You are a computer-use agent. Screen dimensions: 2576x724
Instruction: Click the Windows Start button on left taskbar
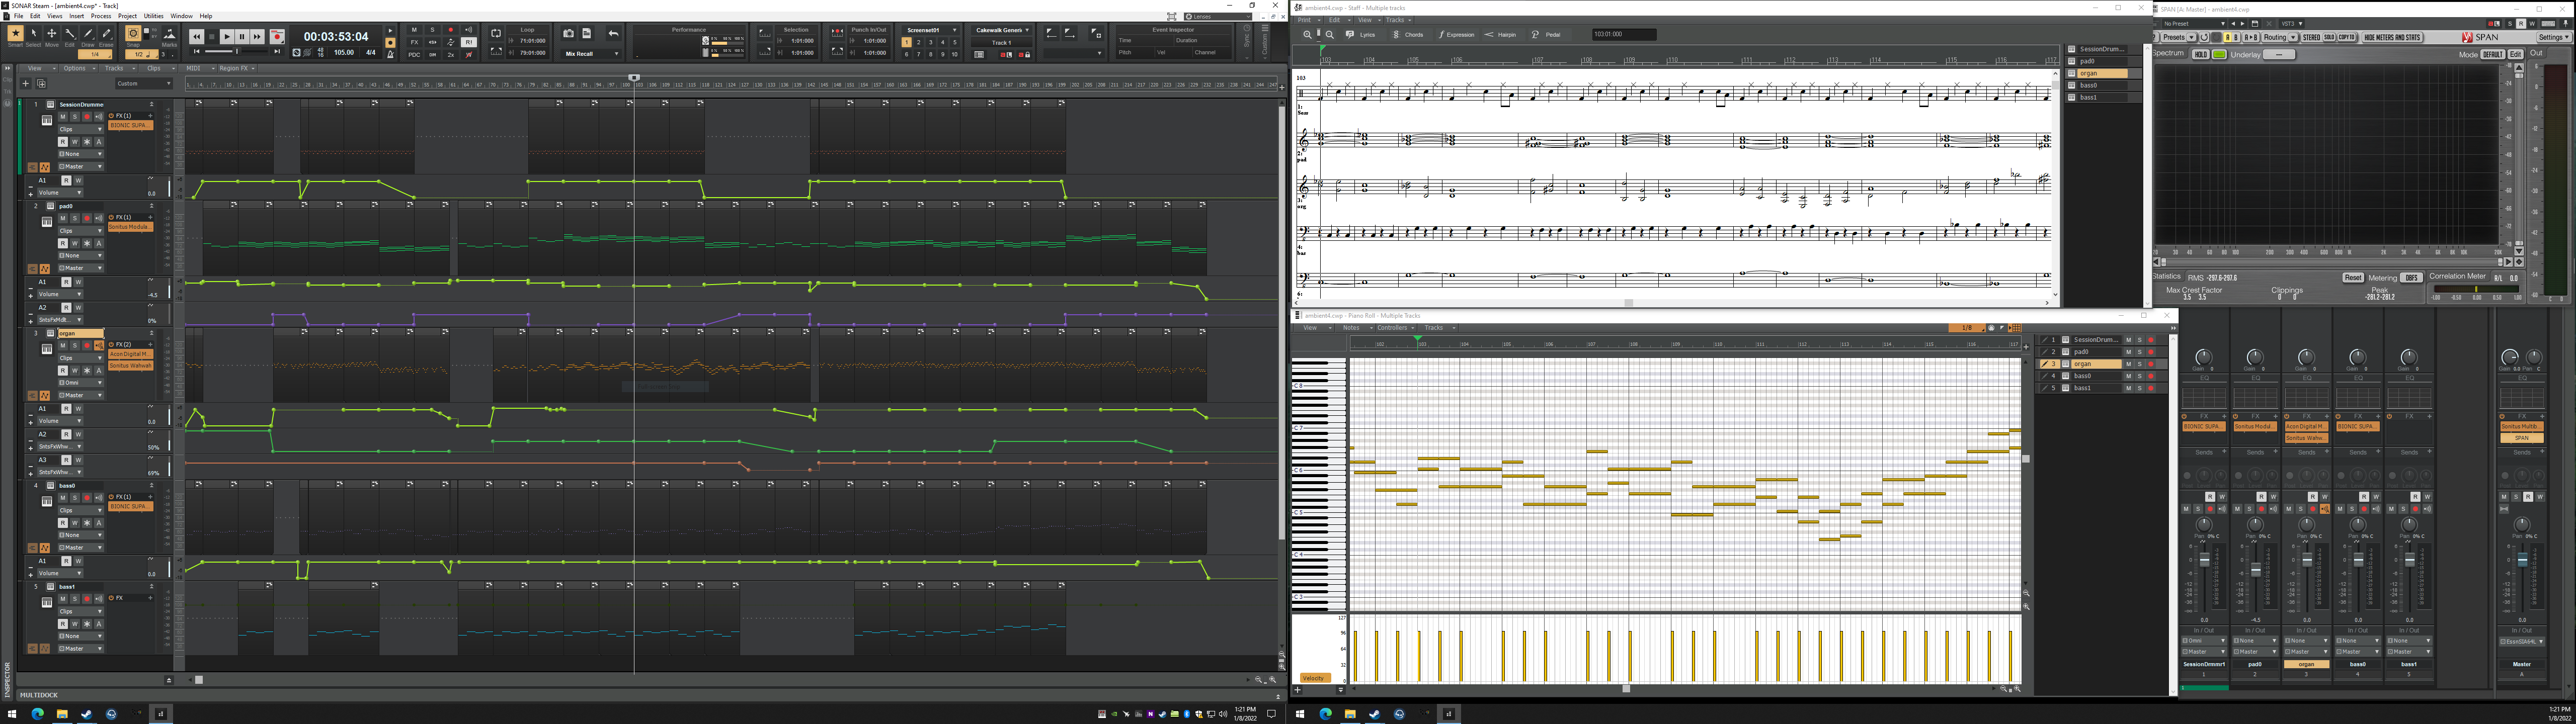tap(13, 714)
